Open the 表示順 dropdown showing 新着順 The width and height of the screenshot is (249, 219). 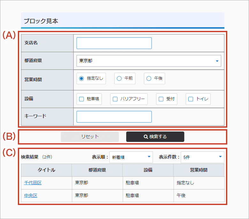click(x=131, y=157)
